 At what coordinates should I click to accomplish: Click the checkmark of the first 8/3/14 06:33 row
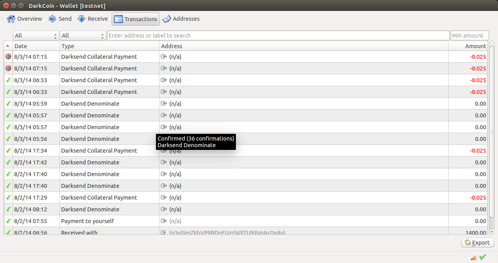pos(8,80)
